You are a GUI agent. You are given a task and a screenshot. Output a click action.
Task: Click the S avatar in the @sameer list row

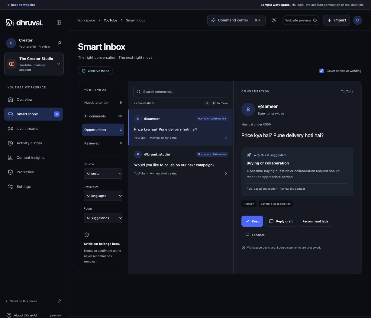[138, 119]
